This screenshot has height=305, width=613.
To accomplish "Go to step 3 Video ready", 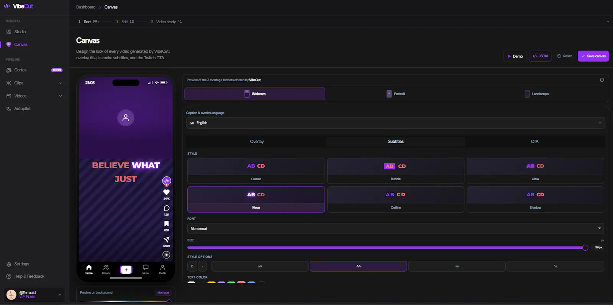I will 166,22.
